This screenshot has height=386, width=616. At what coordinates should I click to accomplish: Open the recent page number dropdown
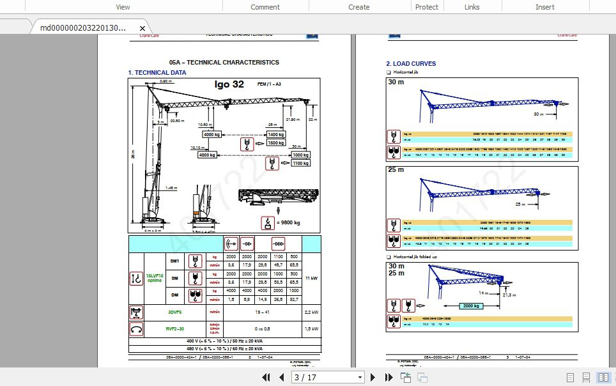(360, 377)
